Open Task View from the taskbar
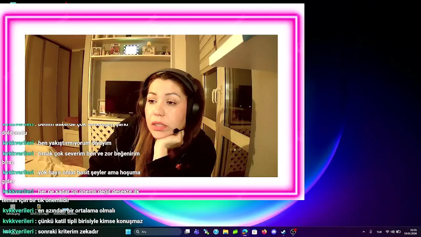421x237 pixels. coord(187,232)
